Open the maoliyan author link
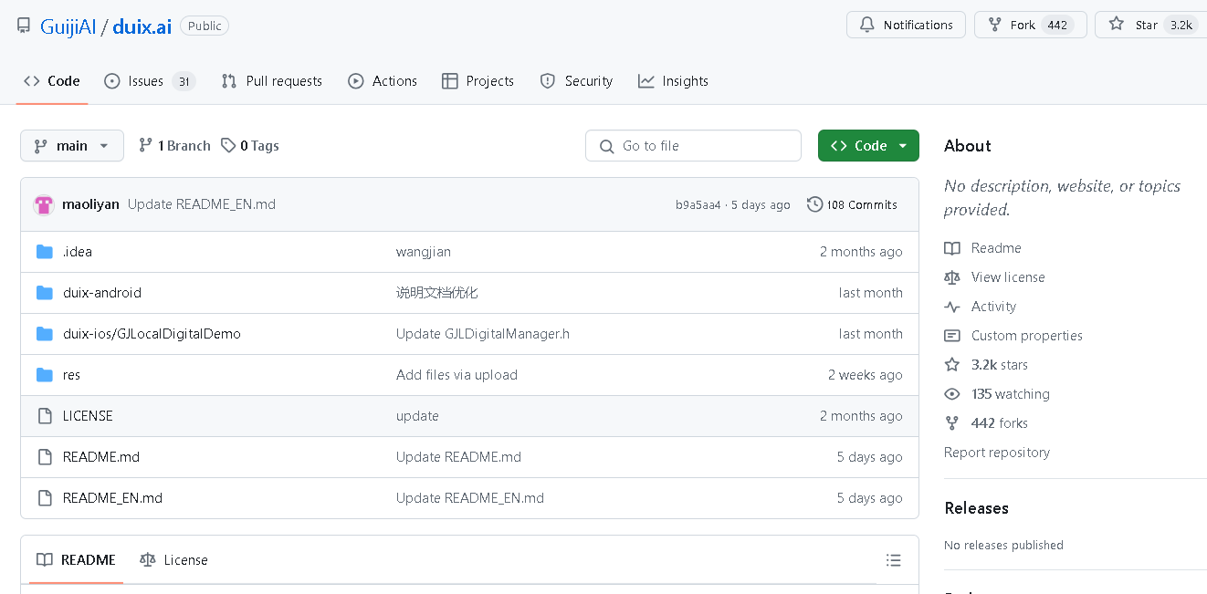Image resolution: width=1207 pixels, height=594 pixels. [x=90, y=204]
